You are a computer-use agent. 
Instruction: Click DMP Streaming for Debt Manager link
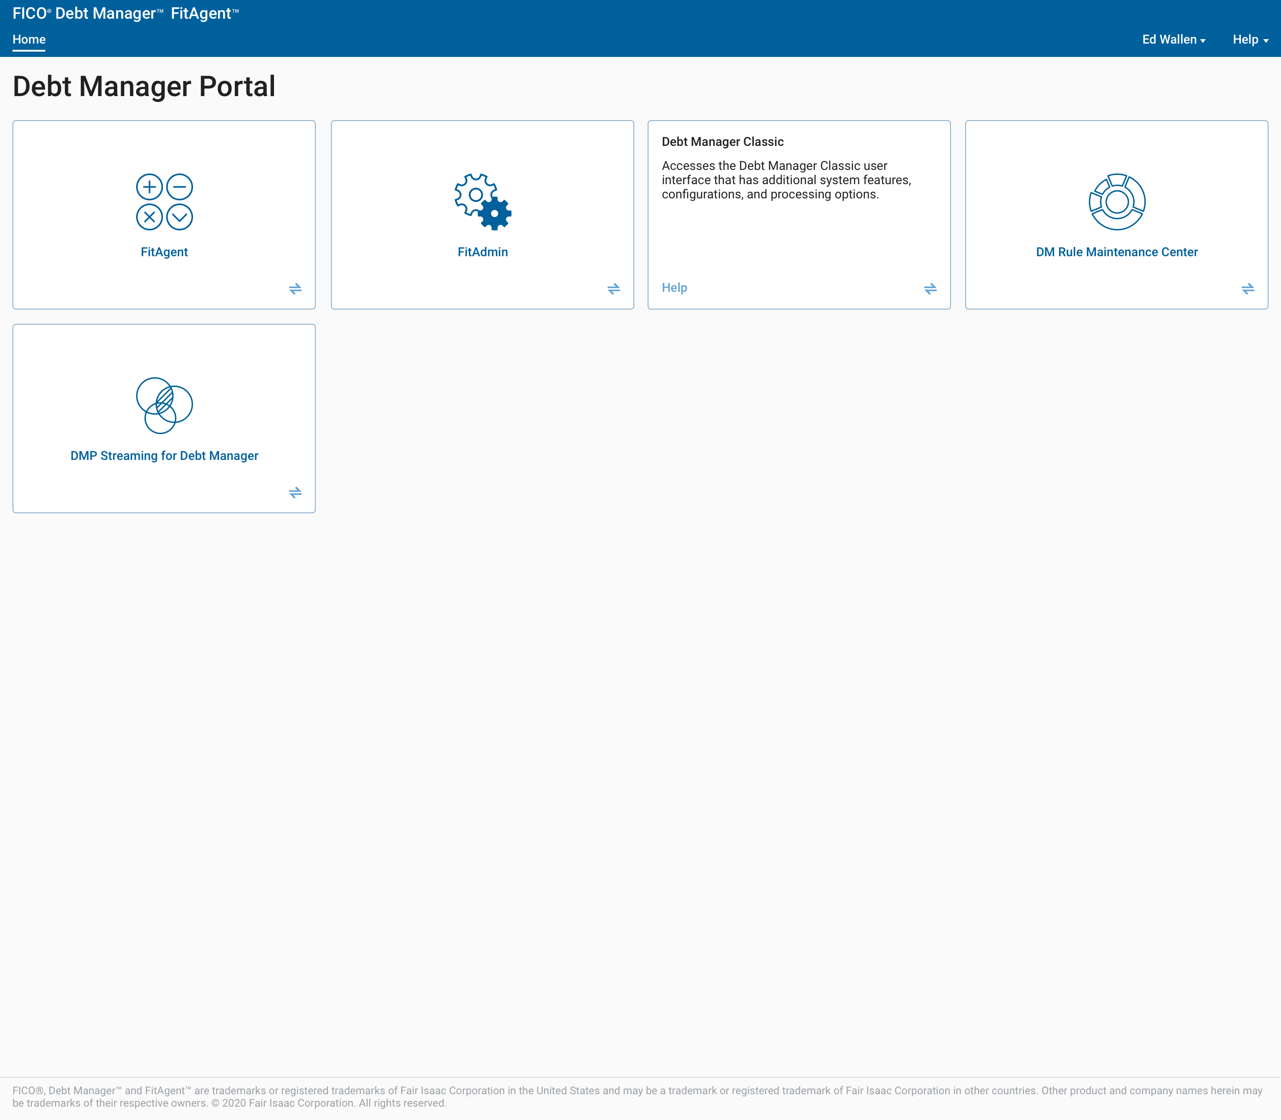pos(164,455)
